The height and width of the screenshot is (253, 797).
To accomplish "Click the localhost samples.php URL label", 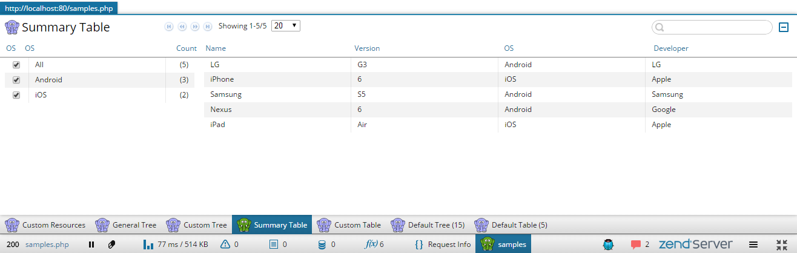I will click(x=59, y=9).
